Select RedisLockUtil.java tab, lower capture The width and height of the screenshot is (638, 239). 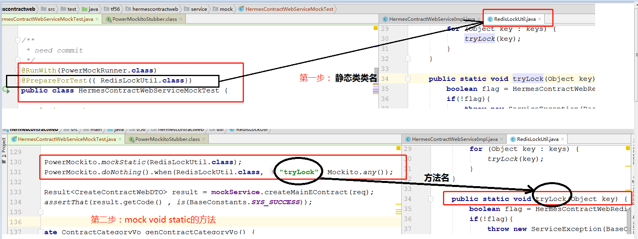pos(537,139)
